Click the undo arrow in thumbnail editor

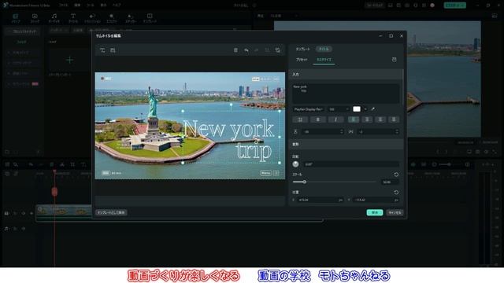246,50
